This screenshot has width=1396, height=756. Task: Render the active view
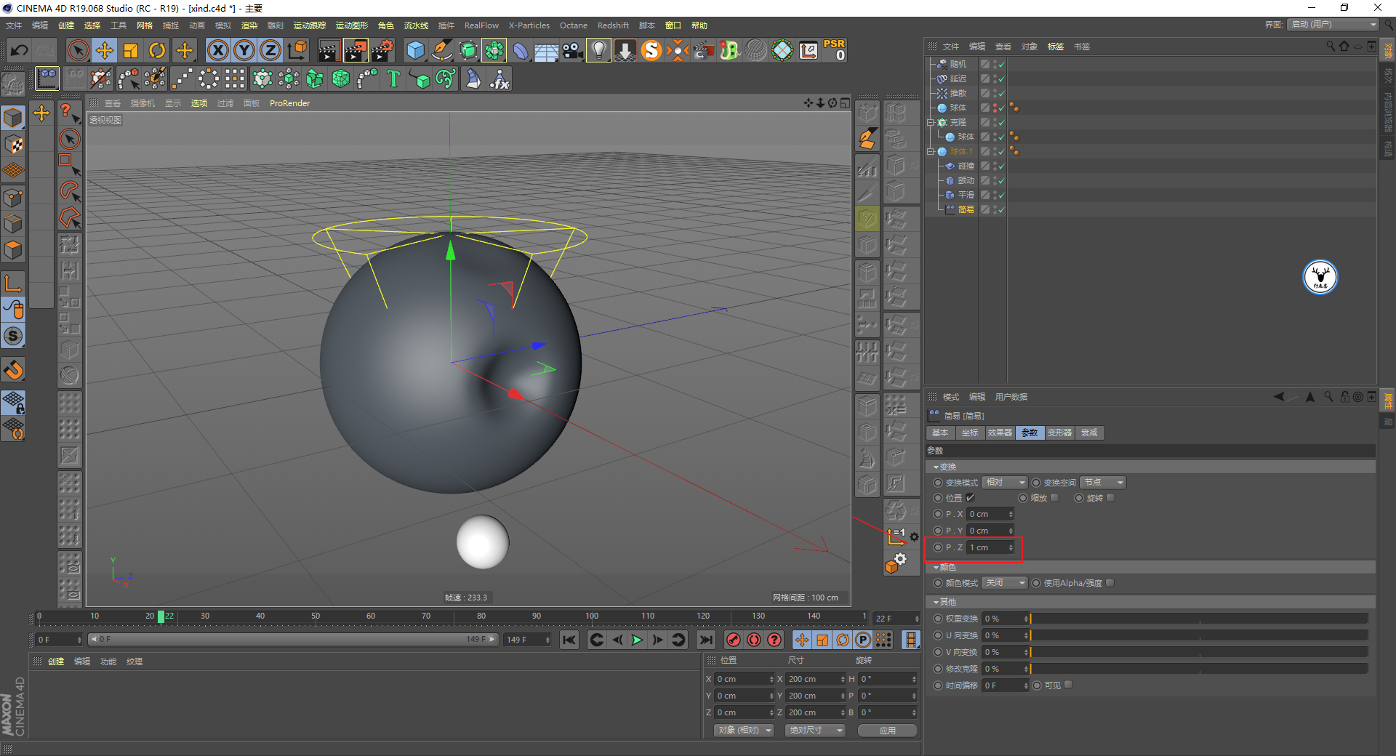pos(329,50)
